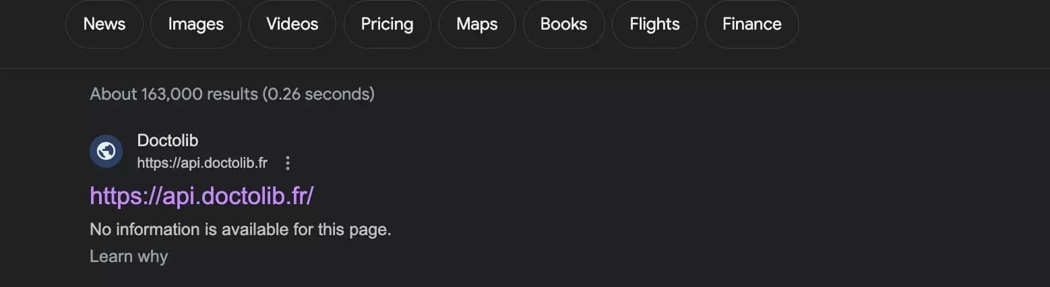Click the Doctolib site name

tap(167, 140)
